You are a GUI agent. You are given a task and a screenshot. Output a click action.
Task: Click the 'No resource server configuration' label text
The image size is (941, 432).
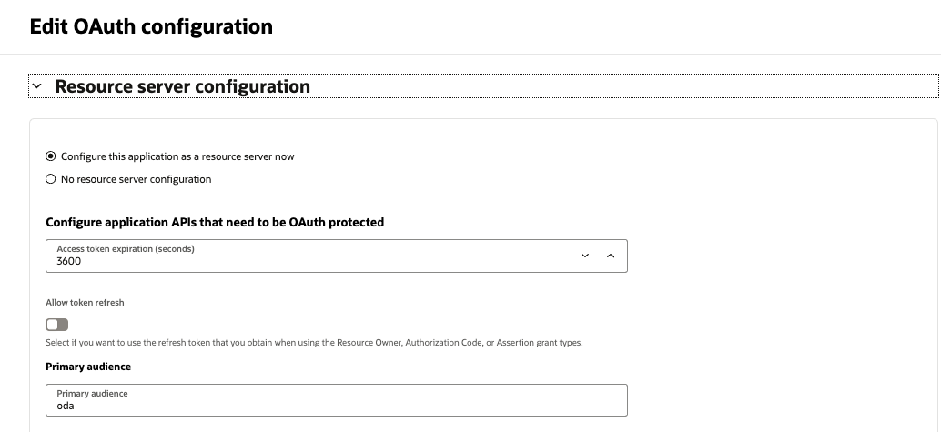pos(136,179)
